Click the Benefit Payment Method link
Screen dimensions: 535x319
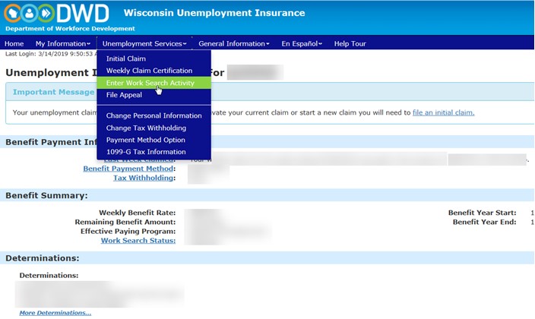pyautogui.click(x=129, y=169)
